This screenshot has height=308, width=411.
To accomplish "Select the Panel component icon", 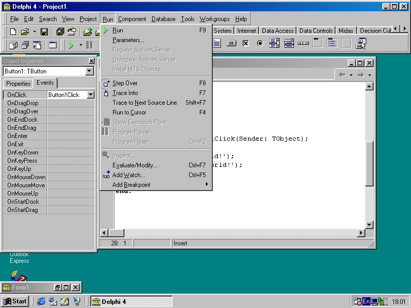I will tap(346, 43).
